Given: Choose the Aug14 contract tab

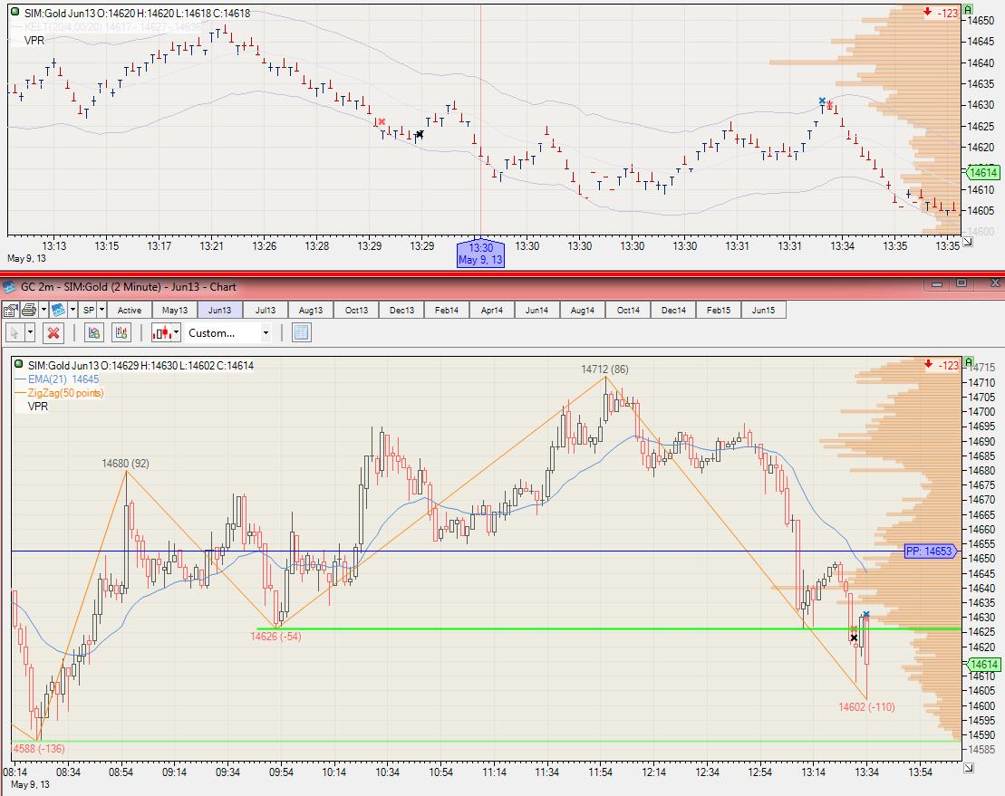Looking at the screenshot, I should click(583, 311).
